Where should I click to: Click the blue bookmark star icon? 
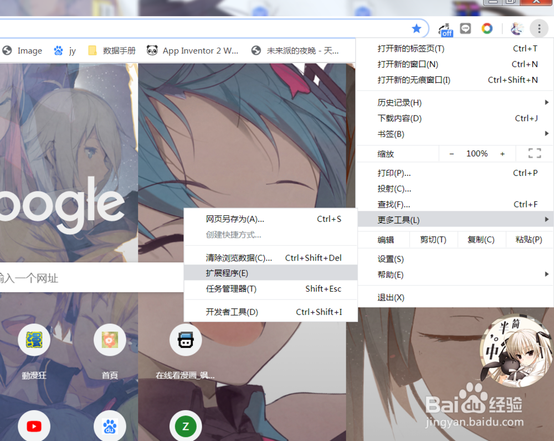coord(417,28)
